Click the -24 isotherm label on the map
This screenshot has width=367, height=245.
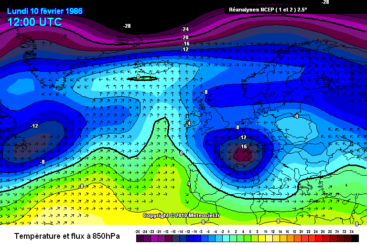(x=185, y=29)
